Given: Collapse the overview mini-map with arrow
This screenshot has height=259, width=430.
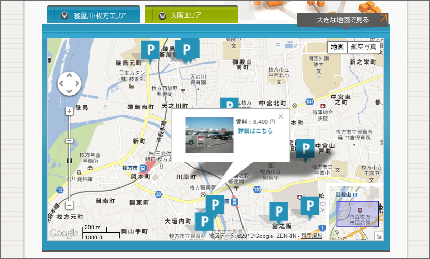Looking at the screenshot, I should tap(378, 236).
